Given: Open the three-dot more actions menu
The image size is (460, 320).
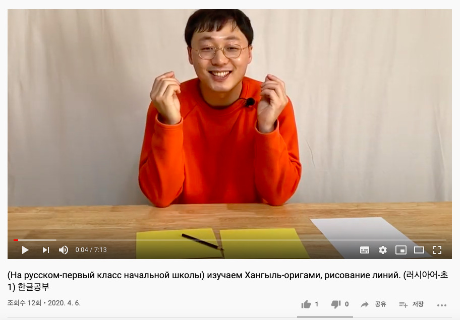Looking at the screenshot, I should (442, 305).
